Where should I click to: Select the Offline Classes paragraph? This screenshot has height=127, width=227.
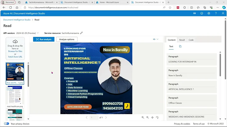click(x=192, y=101)
